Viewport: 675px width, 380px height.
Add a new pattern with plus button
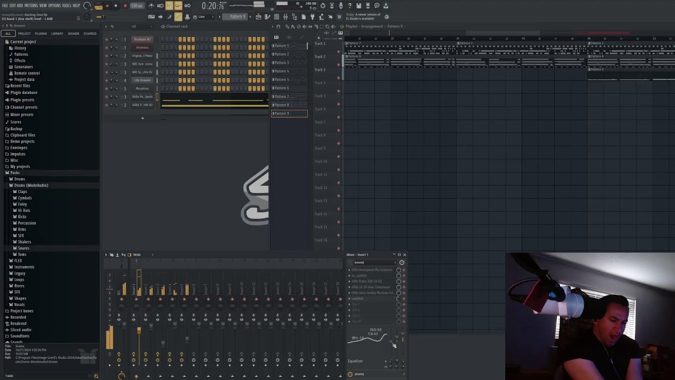(x=251, y=17)
